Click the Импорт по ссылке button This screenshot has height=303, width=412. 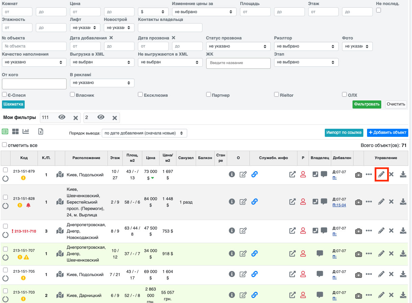(x=344, y=132)
